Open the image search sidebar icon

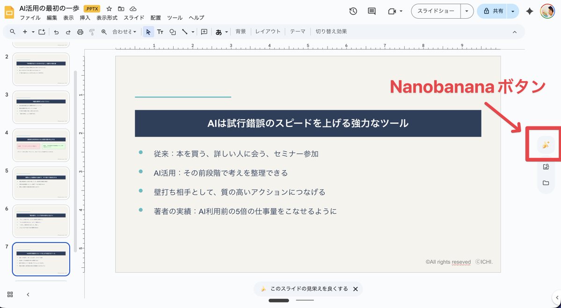pos(546,167)
